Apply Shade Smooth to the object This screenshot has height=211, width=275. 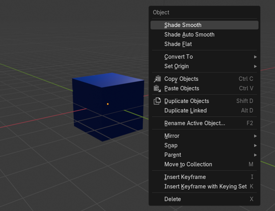pos(183,25)
